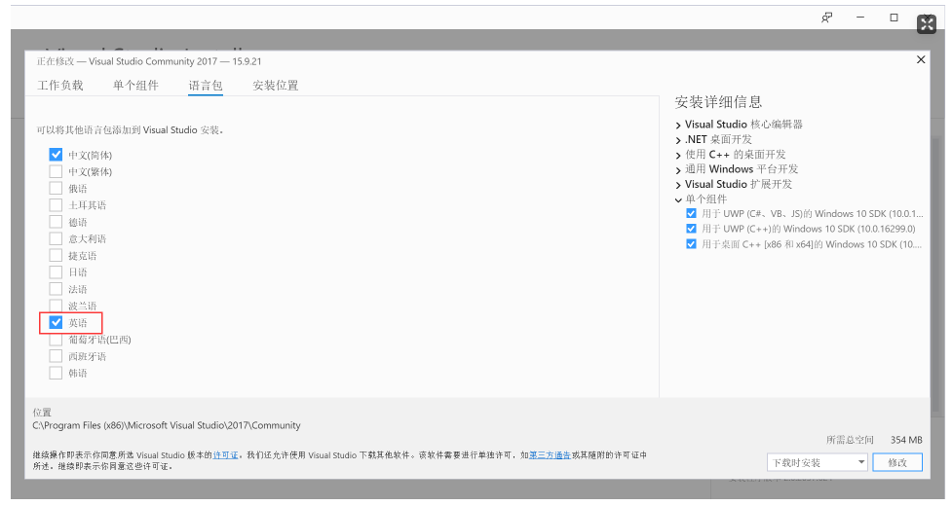Enable the 土耳其语 language pack
The image size is (952, 506).
click(x=56, y=204)
